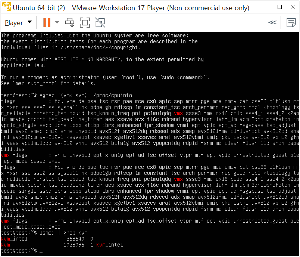300x257 pixels.
Task: Open the message log notes icon
Action: 291,22
